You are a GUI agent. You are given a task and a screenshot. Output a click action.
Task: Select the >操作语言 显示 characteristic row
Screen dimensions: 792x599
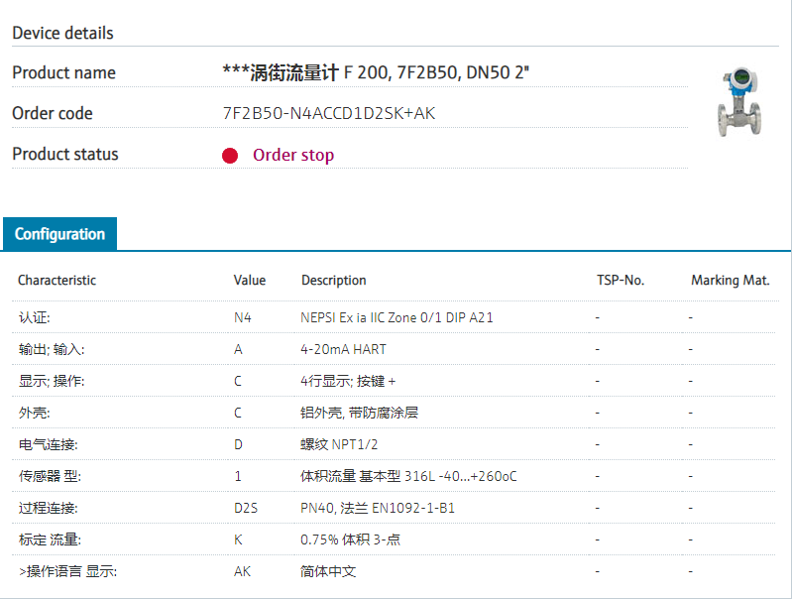coord(67,571)
